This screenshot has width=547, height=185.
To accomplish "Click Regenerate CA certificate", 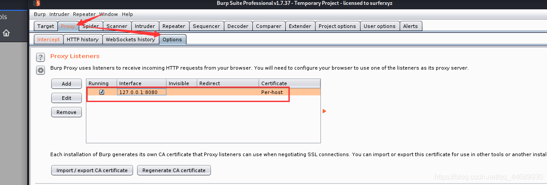I will (x=174, y=170).
